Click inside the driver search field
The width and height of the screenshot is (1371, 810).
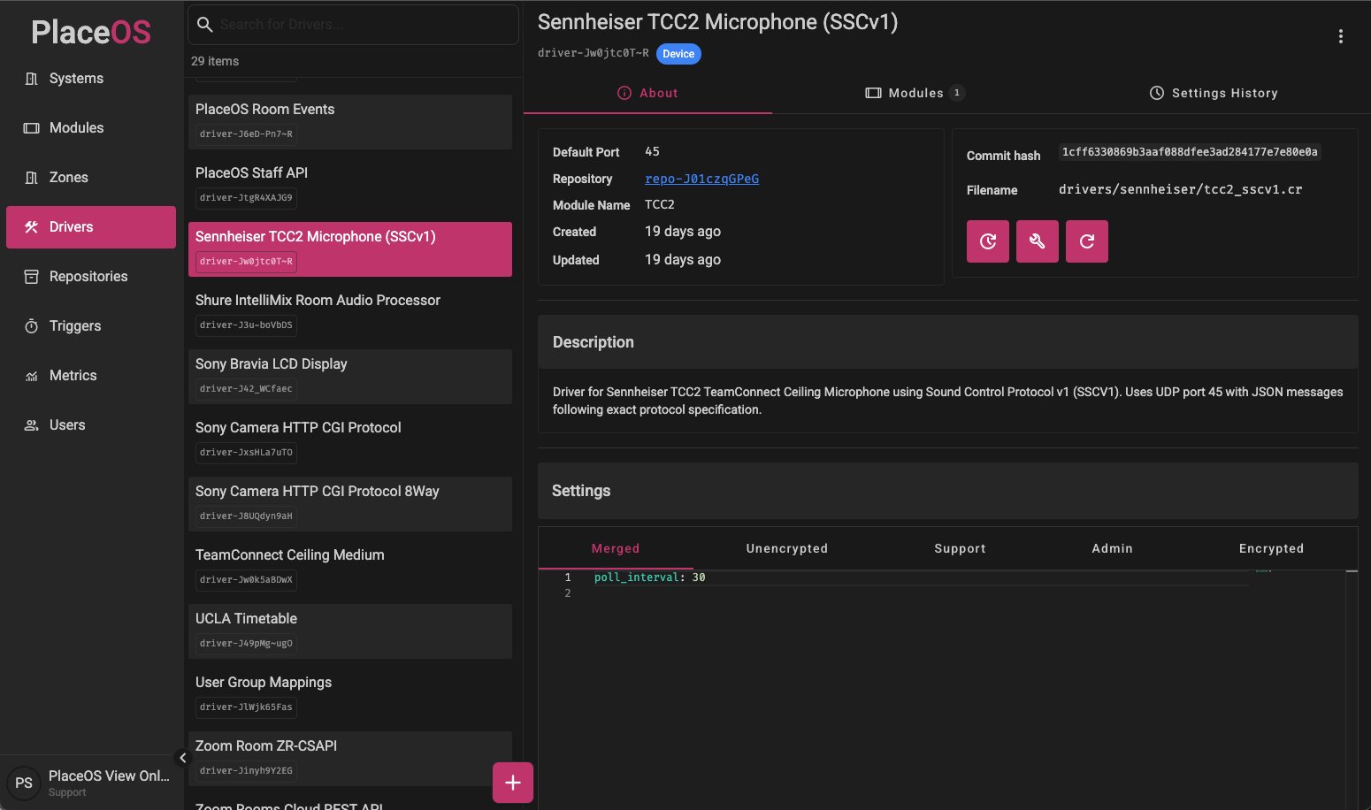pos(352,24)
